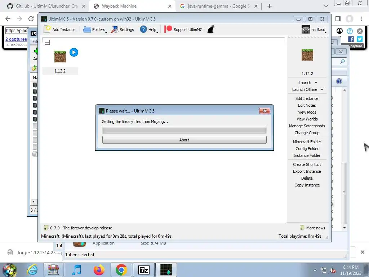Screen dimensions: 369x277
Task: Click Edit Notes
Action: (x=307, y=105)
